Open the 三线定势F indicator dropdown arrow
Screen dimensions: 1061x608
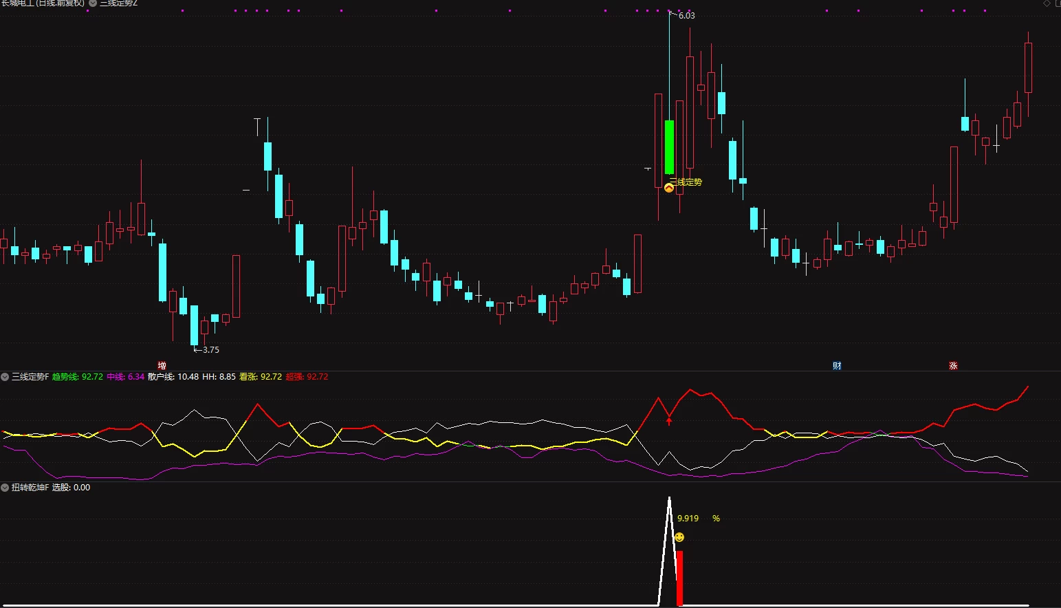click(5, 377)
